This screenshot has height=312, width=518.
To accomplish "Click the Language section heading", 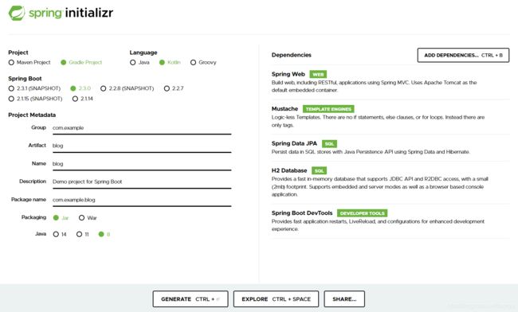I will pos(143,53).
